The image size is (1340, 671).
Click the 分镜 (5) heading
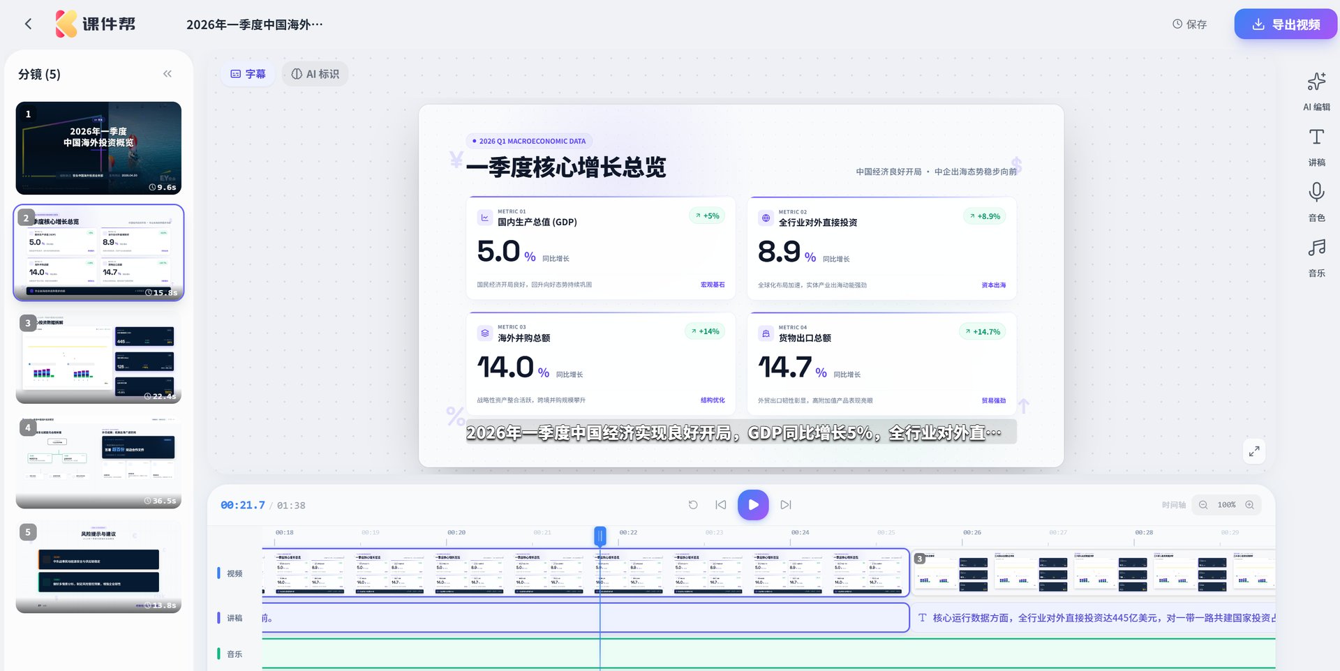[39, 74]
